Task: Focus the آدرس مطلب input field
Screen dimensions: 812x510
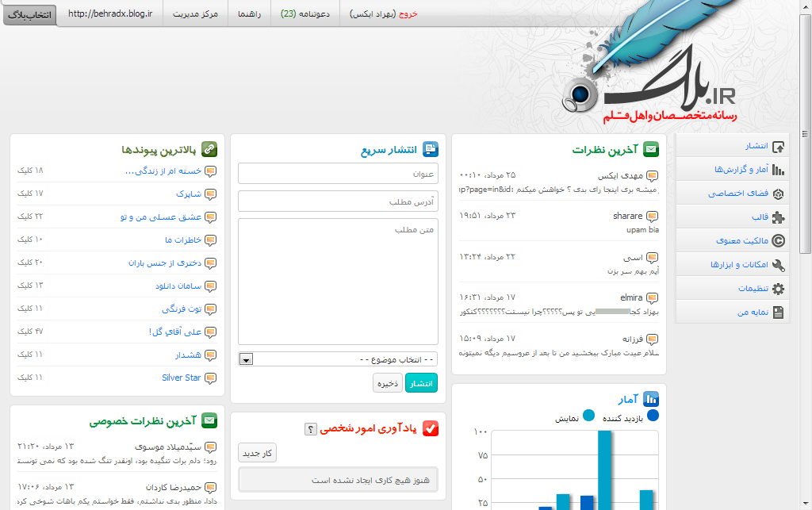Action: point(338,201)
